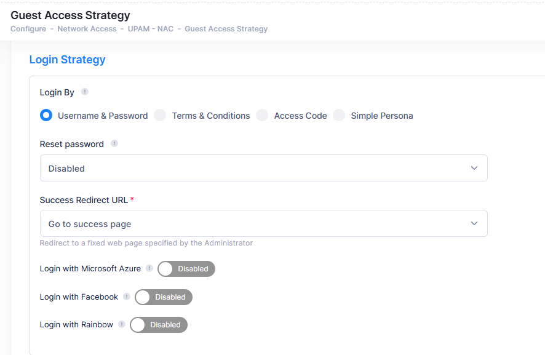This screenshot has width=545, height=355.
Task: Click the info icon beside Login By
Action: pos(85,92)
